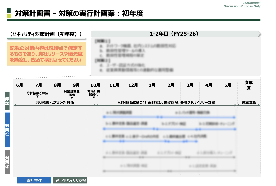Click the slide title 対策計画書 - 対策の実行計画案：初年度
Screen dimensions: 276x186
pyautogui.click(x=79, y=13)
